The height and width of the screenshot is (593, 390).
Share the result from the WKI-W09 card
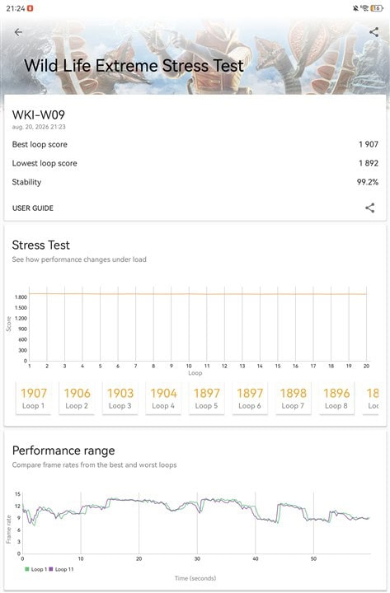pos(369,208)
